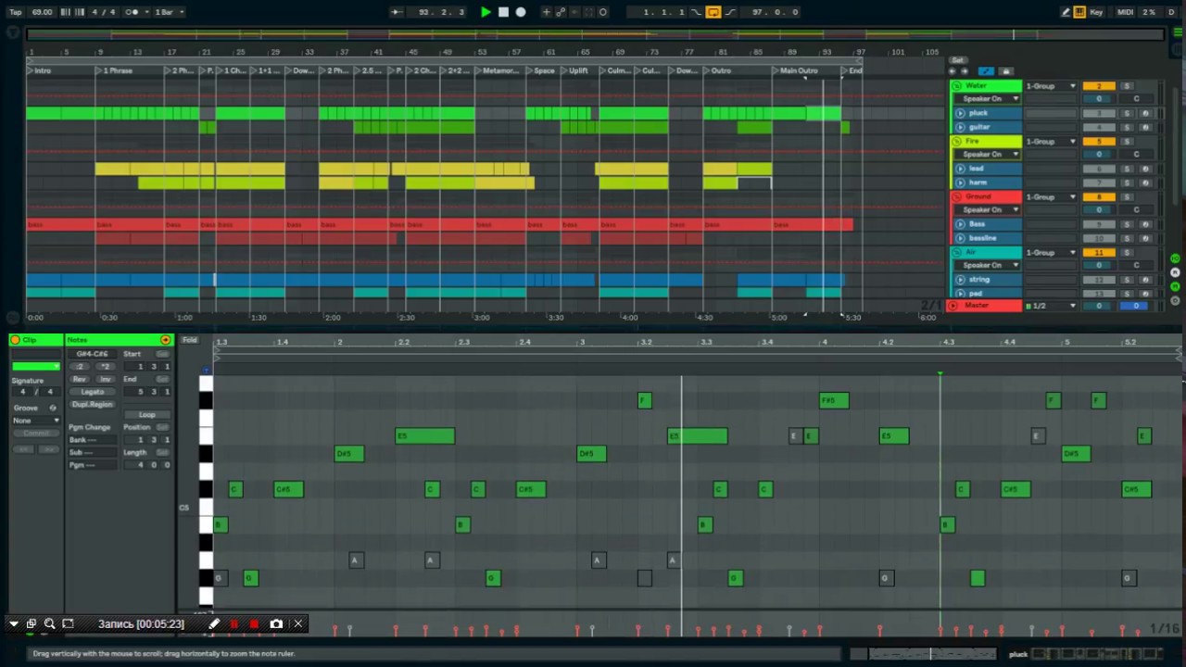This screenshot has width=1186, height=667.
Task: Solo the Bass track
Action: click(1127, 224)
